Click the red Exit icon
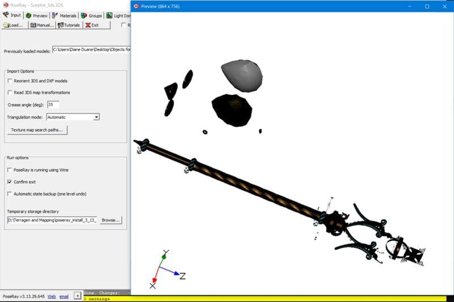 [87, 25]
